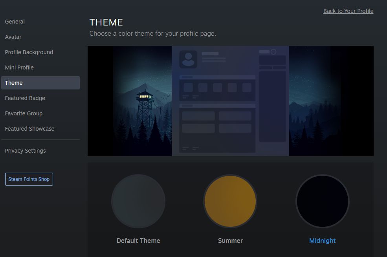The image size is (387, 257).
Task: Select the black Midnight theme circle
Action: tap(322, 201)
